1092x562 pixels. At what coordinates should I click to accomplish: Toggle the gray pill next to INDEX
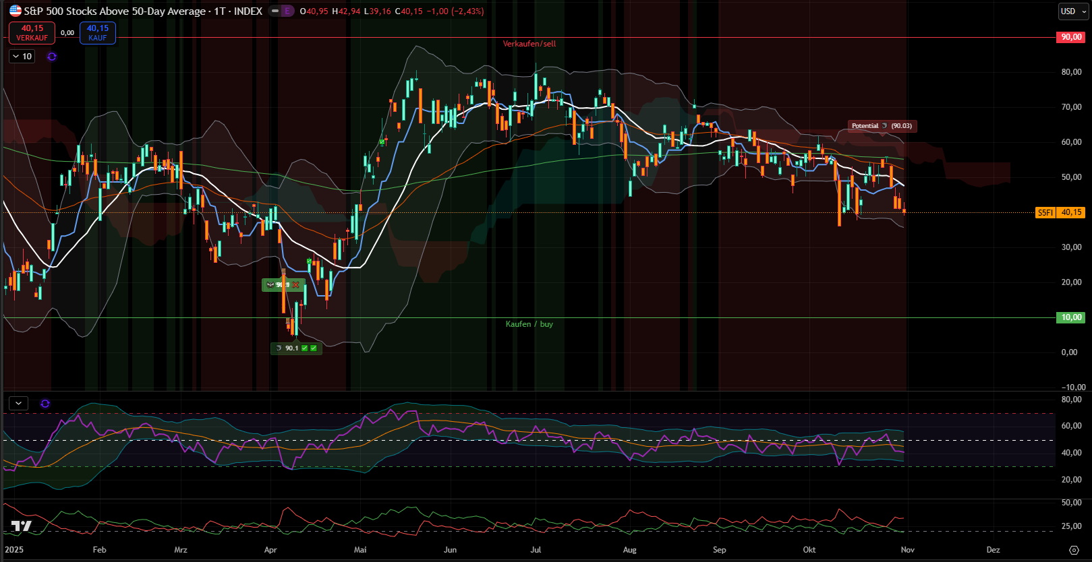[275, 11]
